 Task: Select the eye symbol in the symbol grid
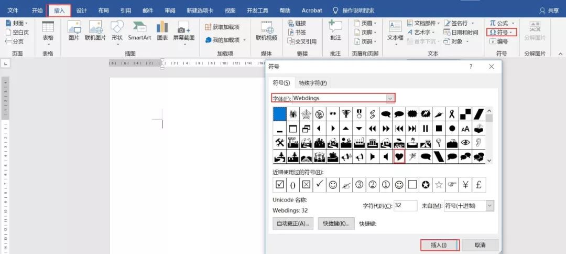click(465, 142)
